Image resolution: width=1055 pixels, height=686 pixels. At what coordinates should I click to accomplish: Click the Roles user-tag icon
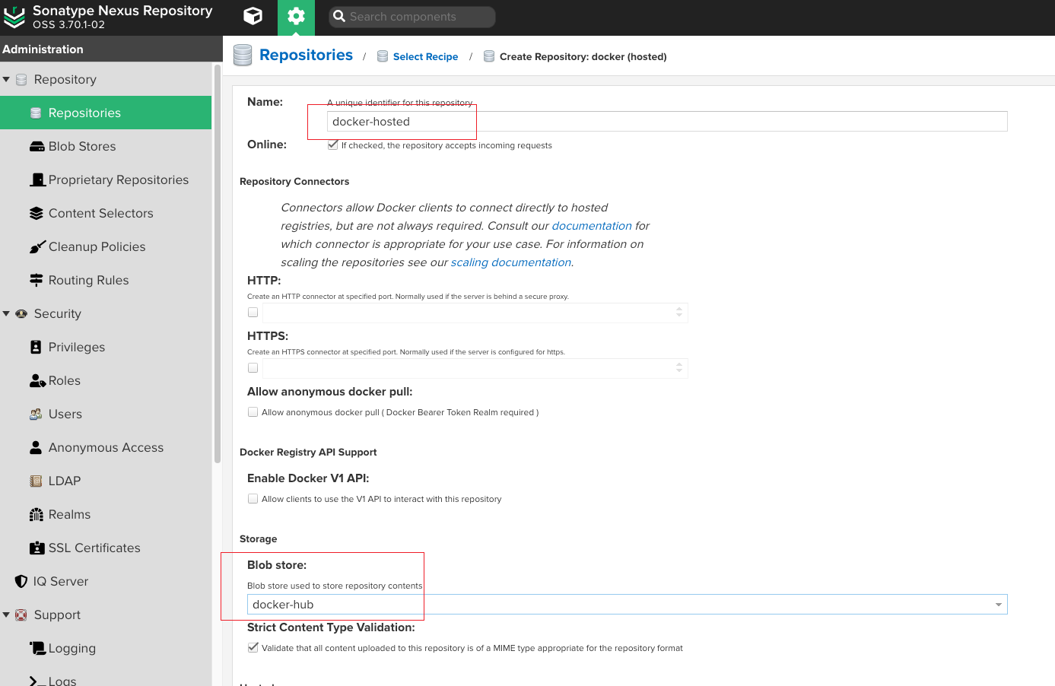point(37,380)
